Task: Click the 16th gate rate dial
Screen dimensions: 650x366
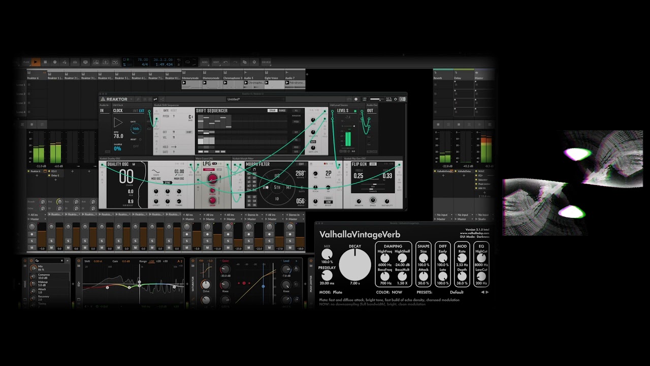Action: (x=136, y=129)
